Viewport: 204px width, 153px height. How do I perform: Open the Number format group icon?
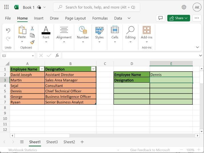[x=83, y=30]
